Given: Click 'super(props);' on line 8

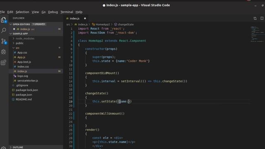Looking at the screenshot, I should coord(104,57).
